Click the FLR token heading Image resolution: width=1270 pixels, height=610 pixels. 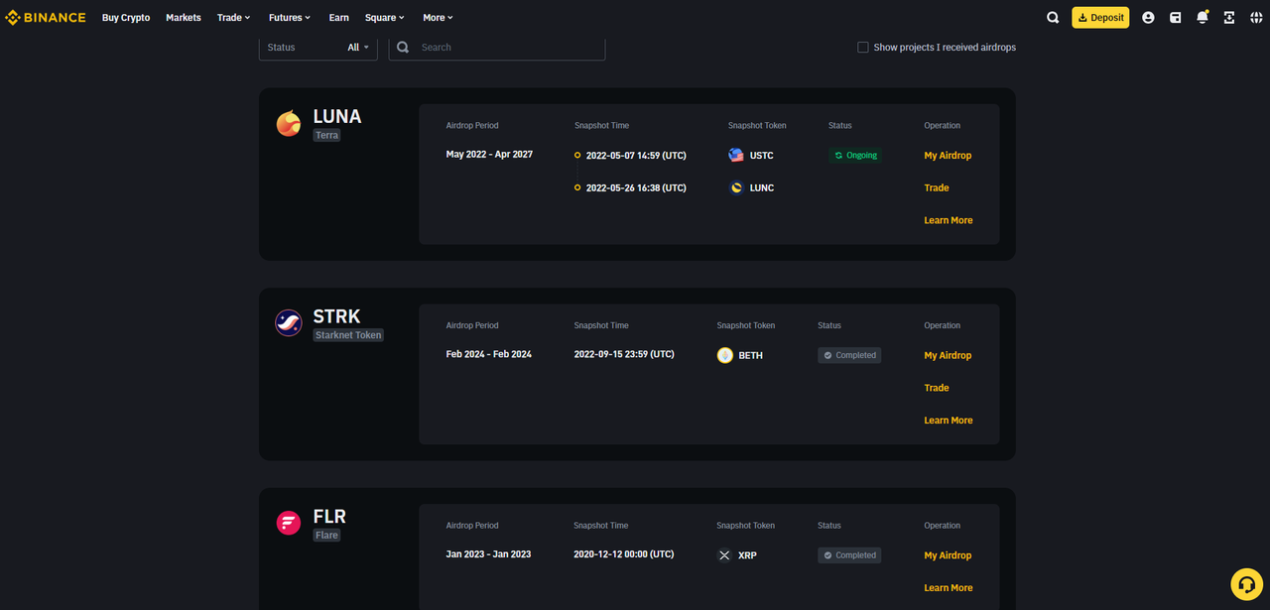pyautogui.click(x=329, y=517)
